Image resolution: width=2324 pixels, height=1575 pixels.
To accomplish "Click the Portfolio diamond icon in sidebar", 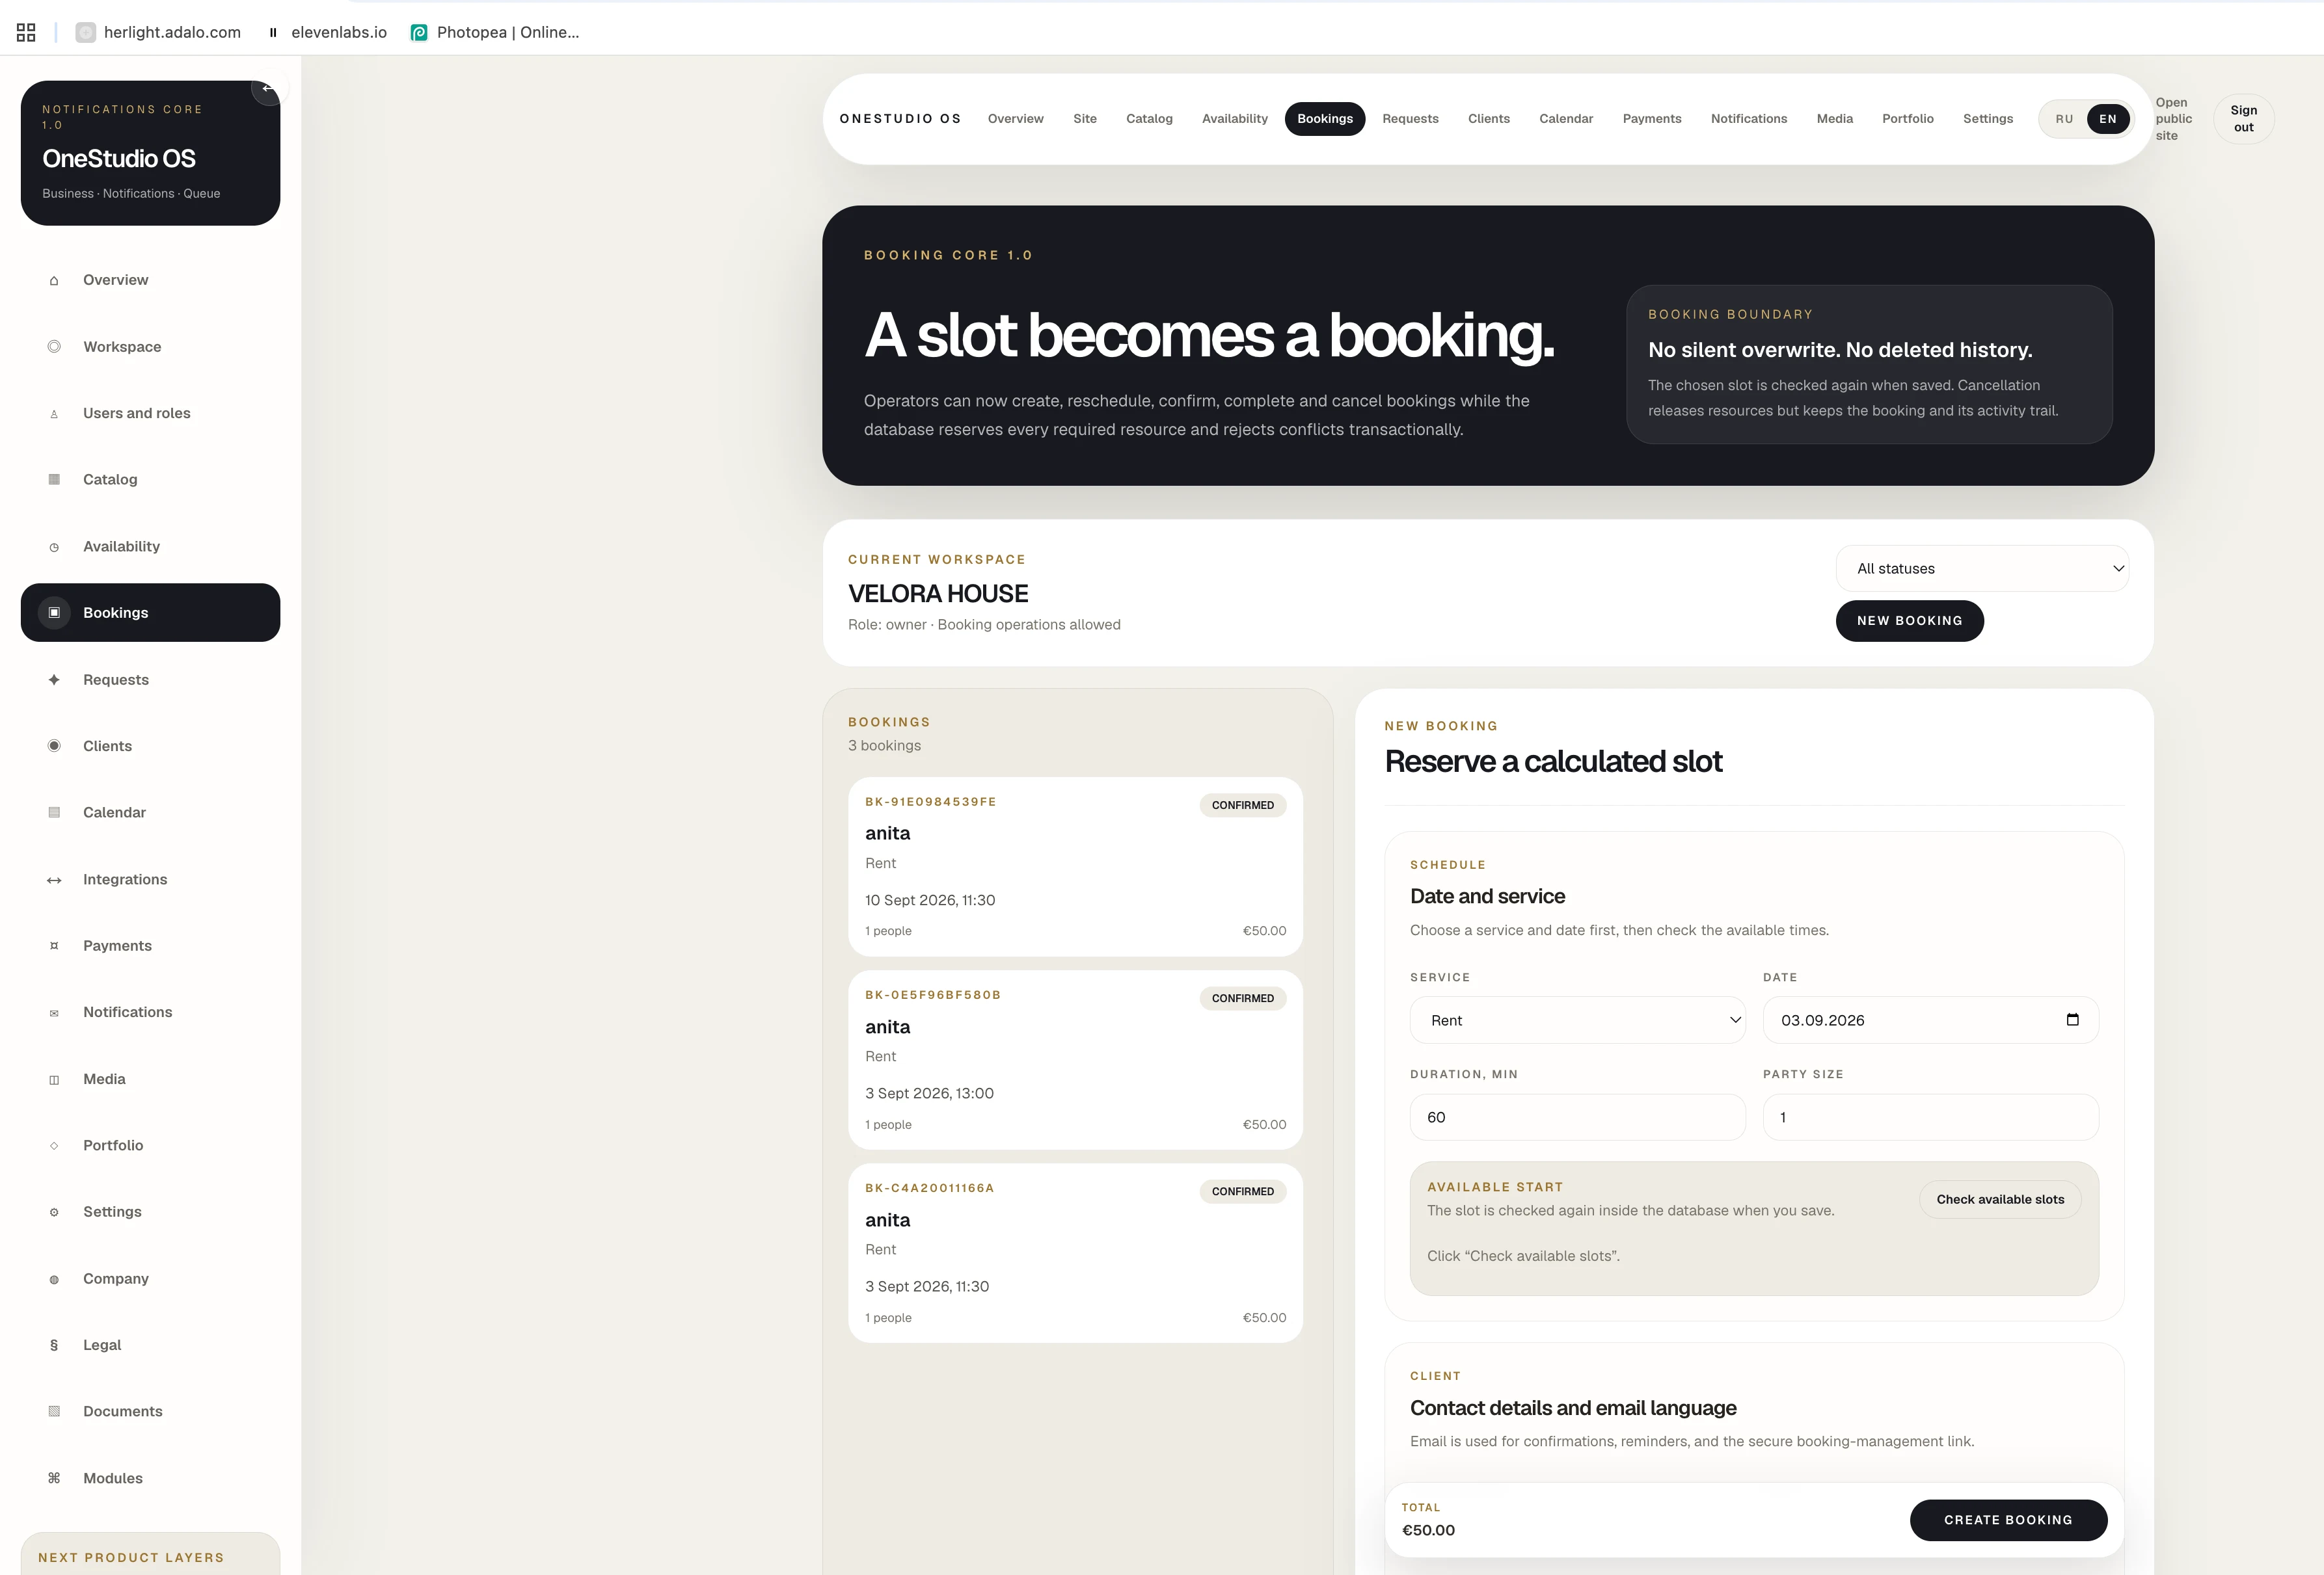I will [54, 1145].
